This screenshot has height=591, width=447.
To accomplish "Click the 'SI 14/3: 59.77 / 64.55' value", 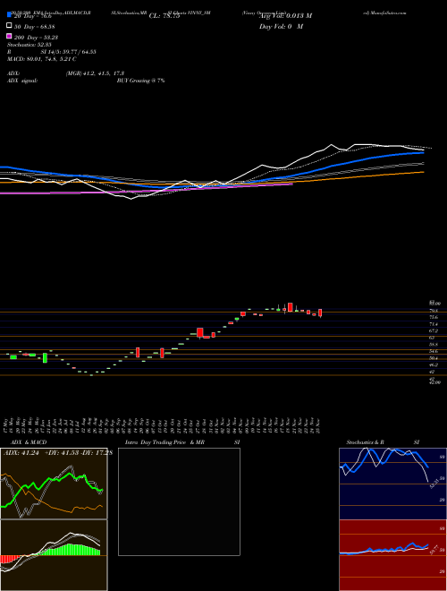I will (x=69, y=52).
